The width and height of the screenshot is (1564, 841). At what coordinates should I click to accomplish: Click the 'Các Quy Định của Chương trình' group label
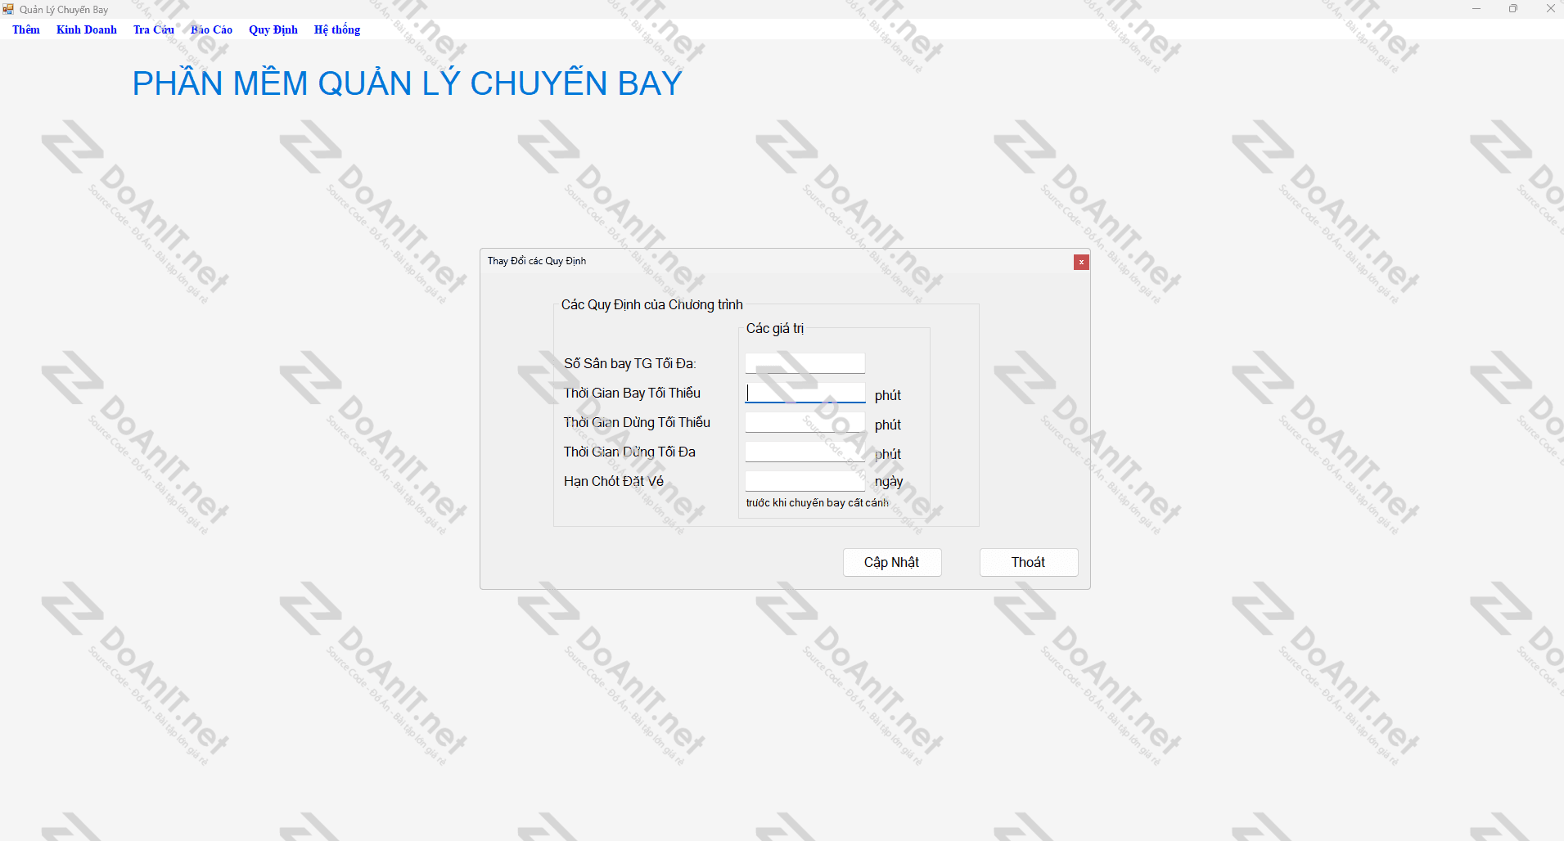tap(652, 304)
